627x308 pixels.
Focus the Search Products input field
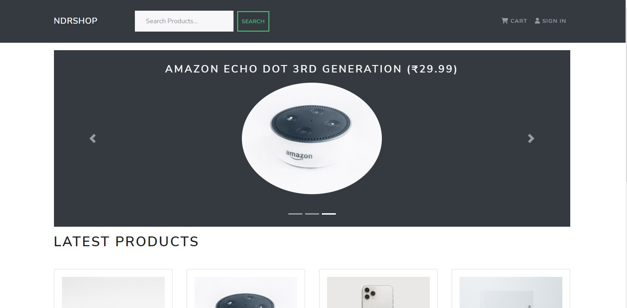click(184, 21)
